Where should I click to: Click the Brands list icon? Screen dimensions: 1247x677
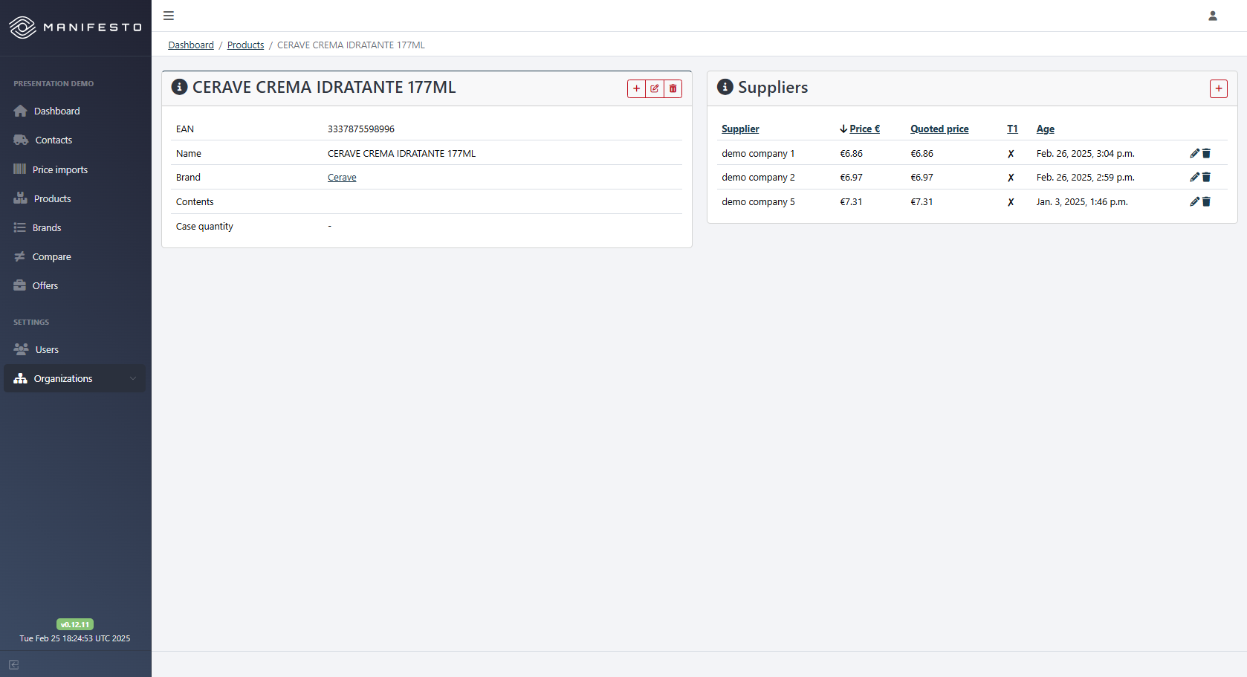[x=19, y=227]
